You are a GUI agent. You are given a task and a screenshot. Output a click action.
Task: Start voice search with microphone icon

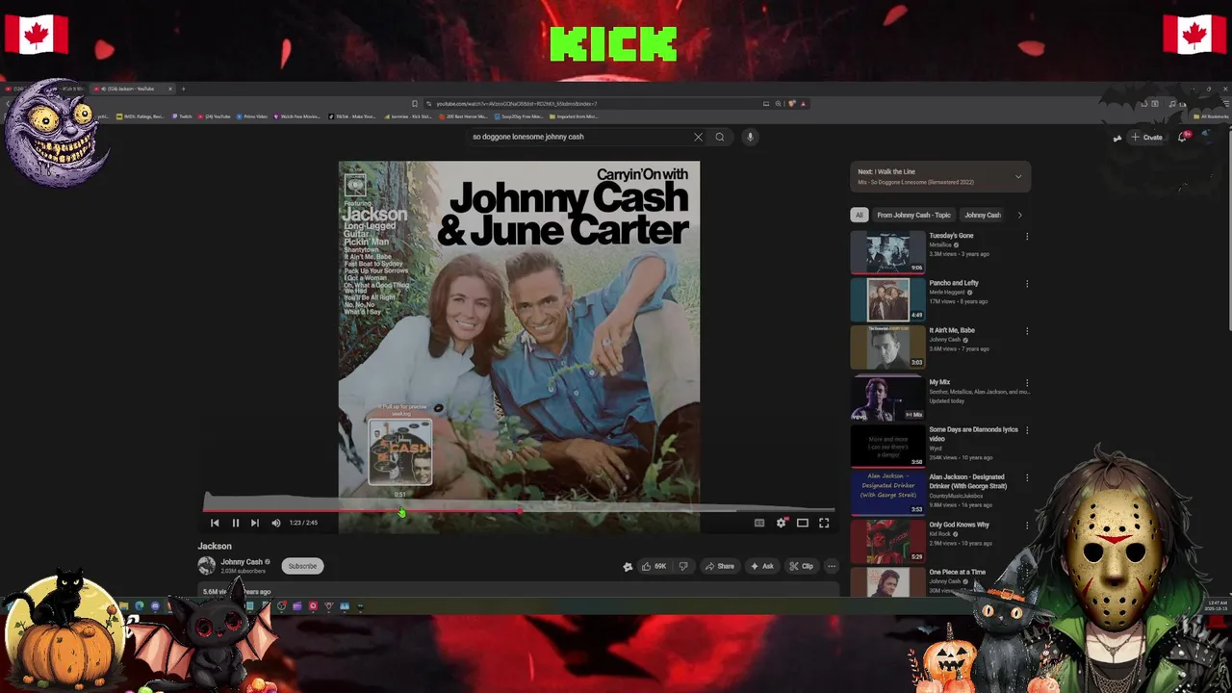[750, 137]
